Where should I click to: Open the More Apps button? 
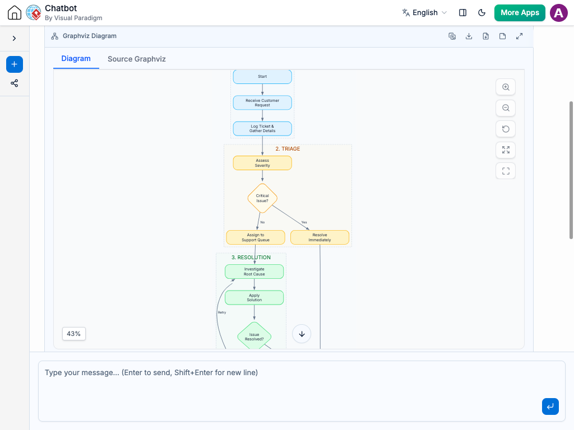click(520, 12)
